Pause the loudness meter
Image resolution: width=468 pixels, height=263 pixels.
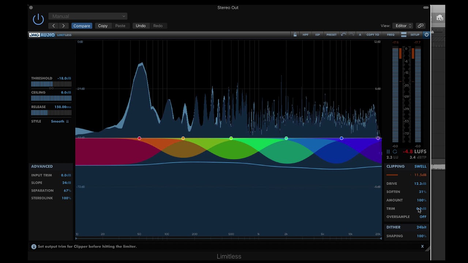[388, 152]
